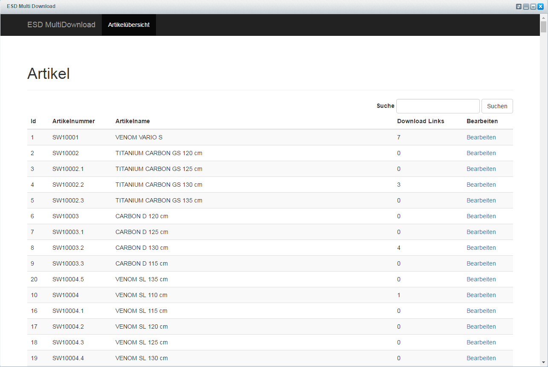Edit CARBON D 120 cm via Bearbeiten

click(x=481, y=216)
